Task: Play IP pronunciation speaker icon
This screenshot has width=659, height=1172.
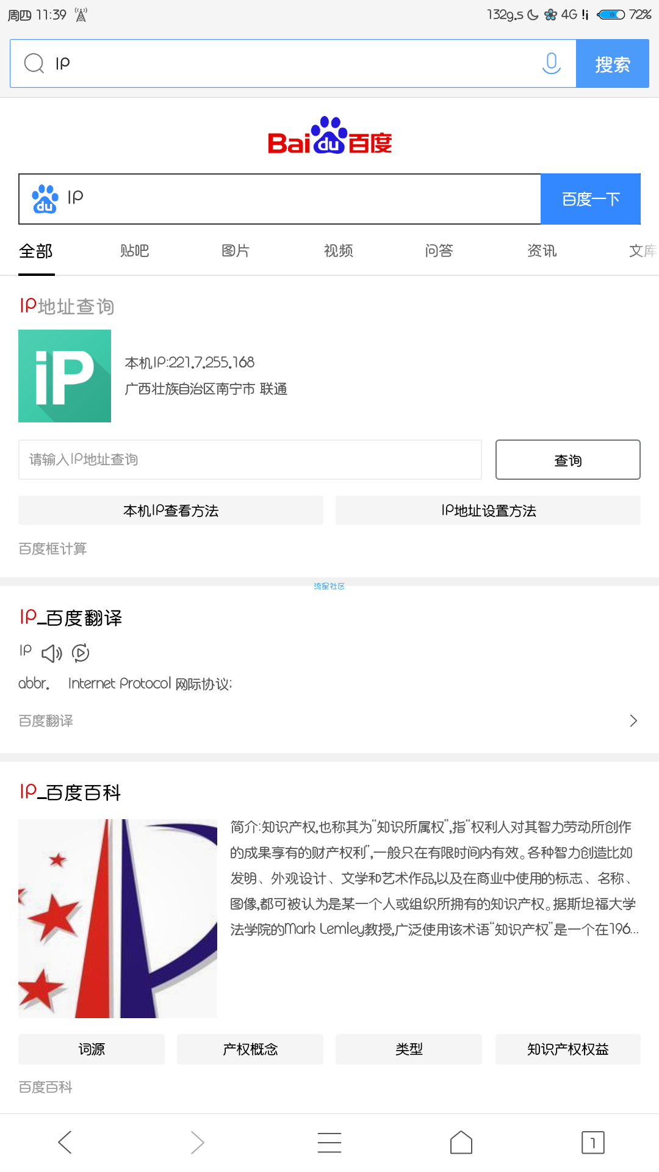Action: tap(52, 653)
